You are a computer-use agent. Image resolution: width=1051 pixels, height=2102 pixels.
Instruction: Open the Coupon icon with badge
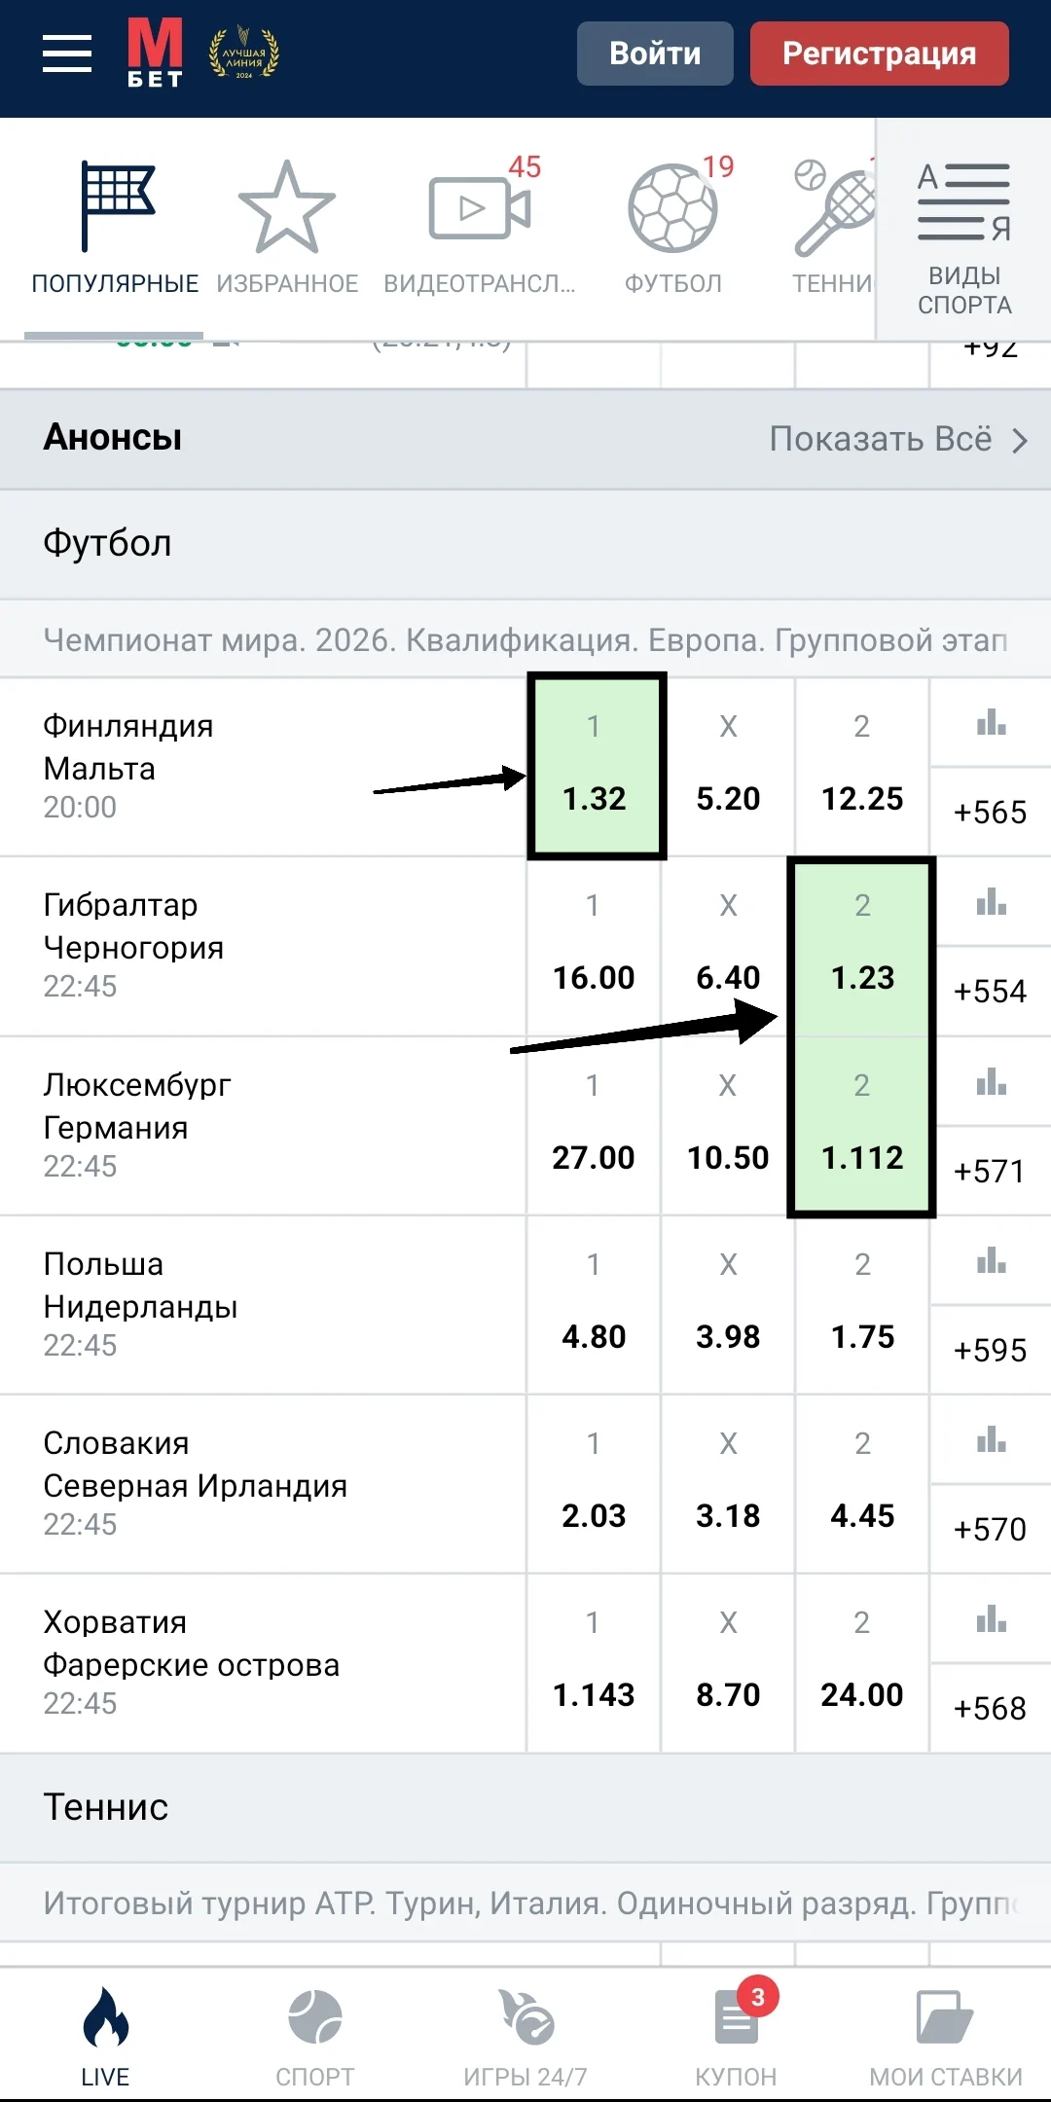737,2017
